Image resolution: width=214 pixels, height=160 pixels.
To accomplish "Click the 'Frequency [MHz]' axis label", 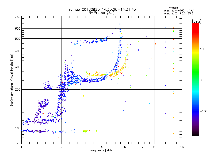I will tap(101, 150).
